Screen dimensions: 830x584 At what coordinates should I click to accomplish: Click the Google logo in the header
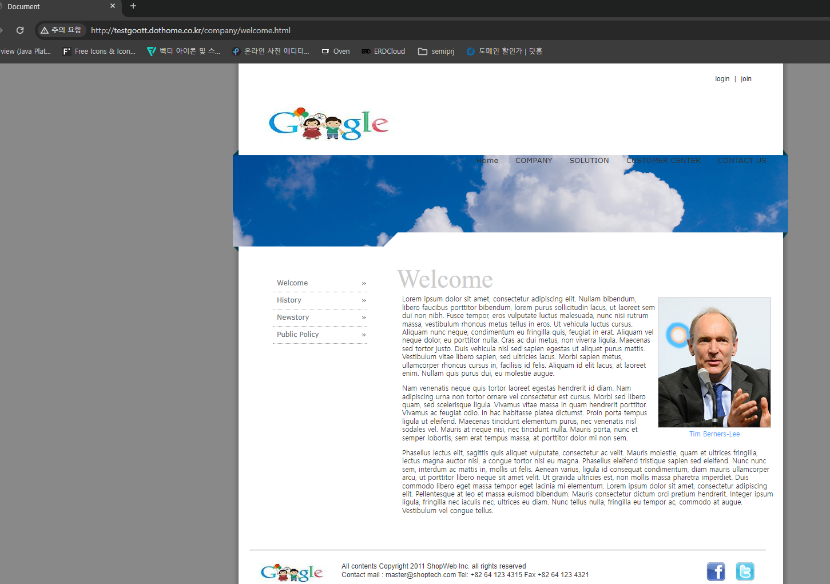coord(328,124)
